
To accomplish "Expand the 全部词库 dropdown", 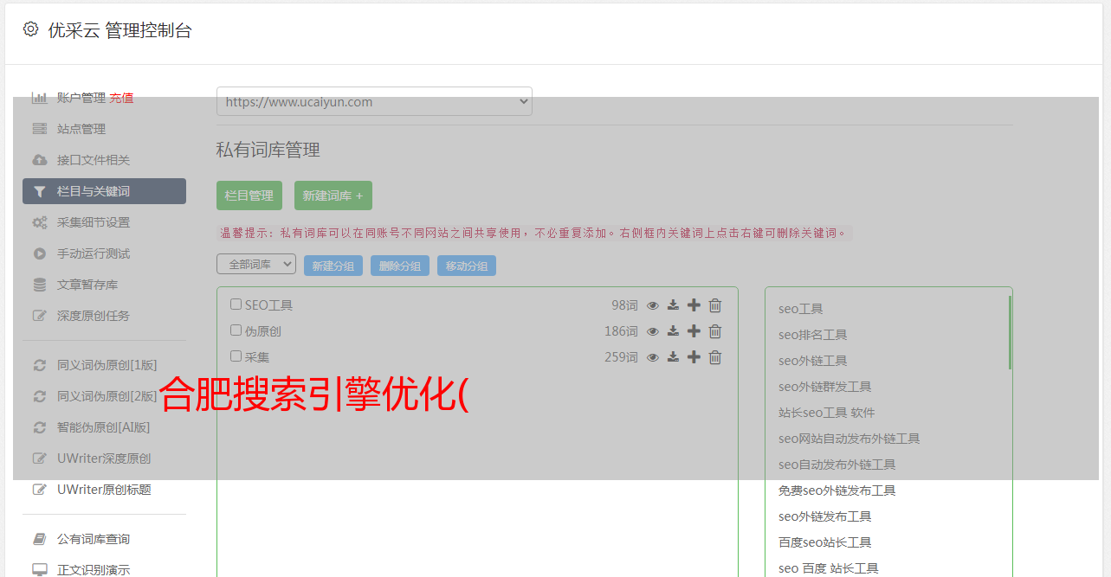I will click(256, 265).
